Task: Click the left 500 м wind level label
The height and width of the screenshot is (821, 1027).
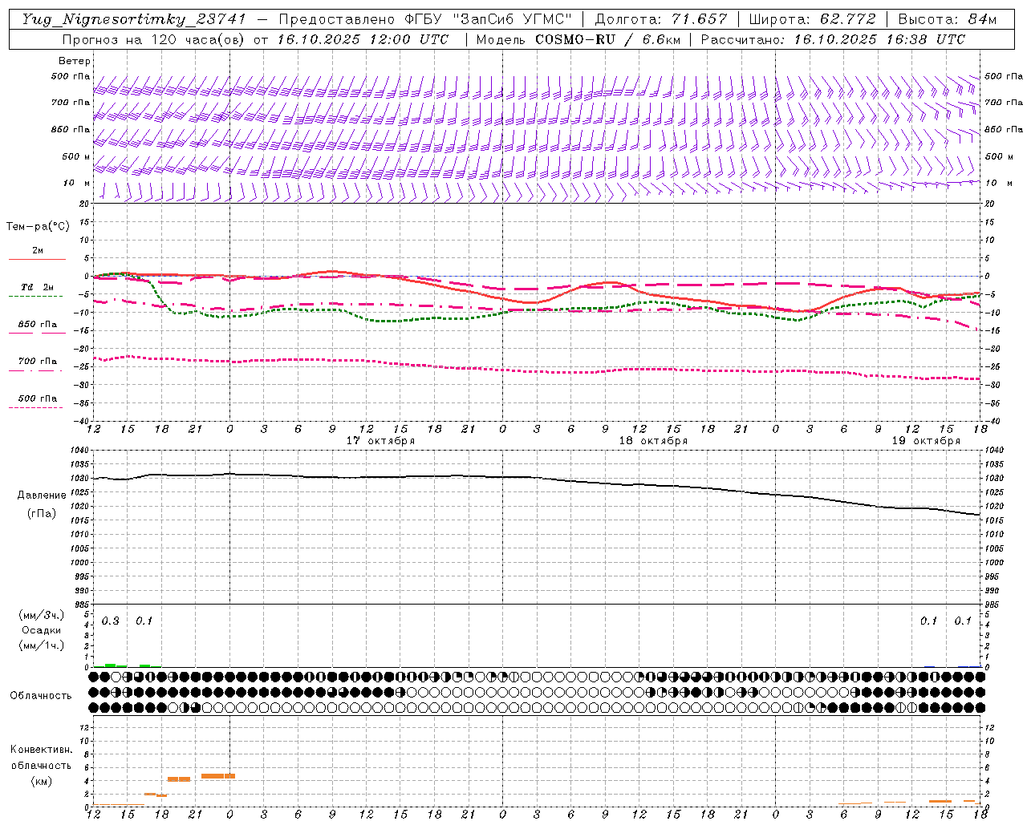Action: point(76,157)
